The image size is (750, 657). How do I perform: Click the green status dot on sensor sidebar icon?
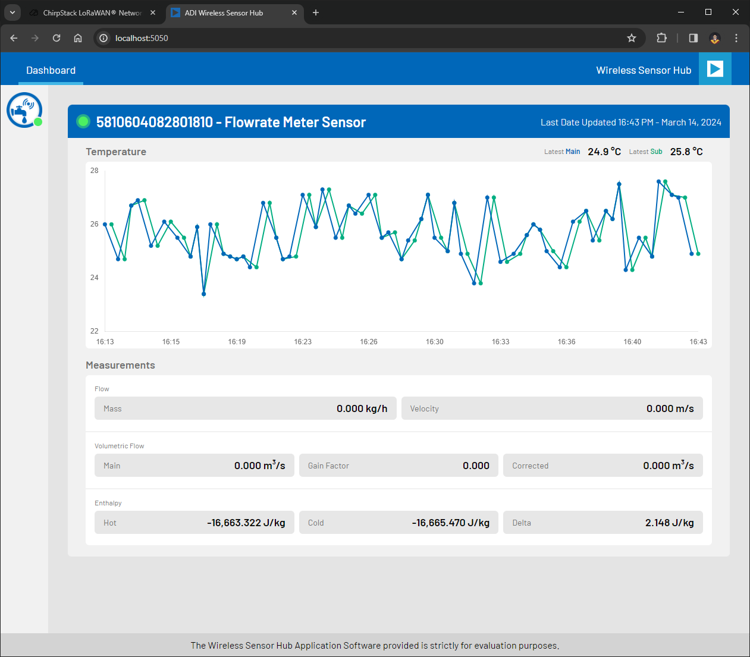(37, 122)
